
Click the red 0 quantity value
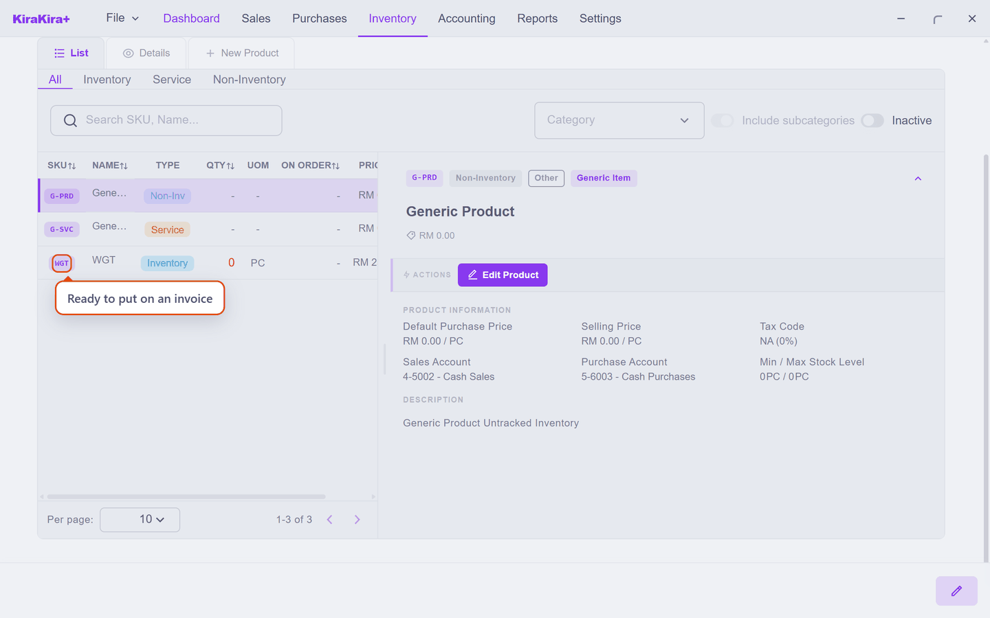pyautogui.click(x=232, y=263)
